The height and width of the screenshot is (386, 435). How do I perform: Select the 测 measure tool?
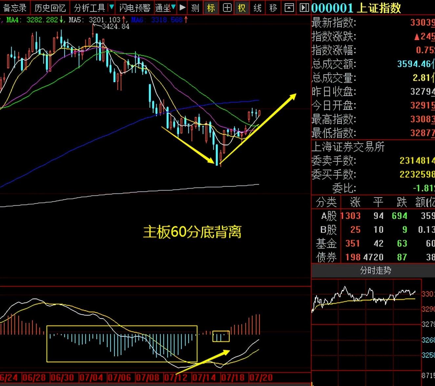pyautogui.click(x=195, y=8)
